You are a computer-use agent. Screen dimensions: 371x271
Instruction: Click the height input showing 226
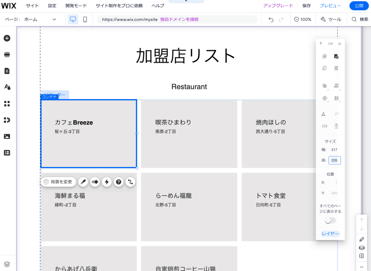[334, 160]
